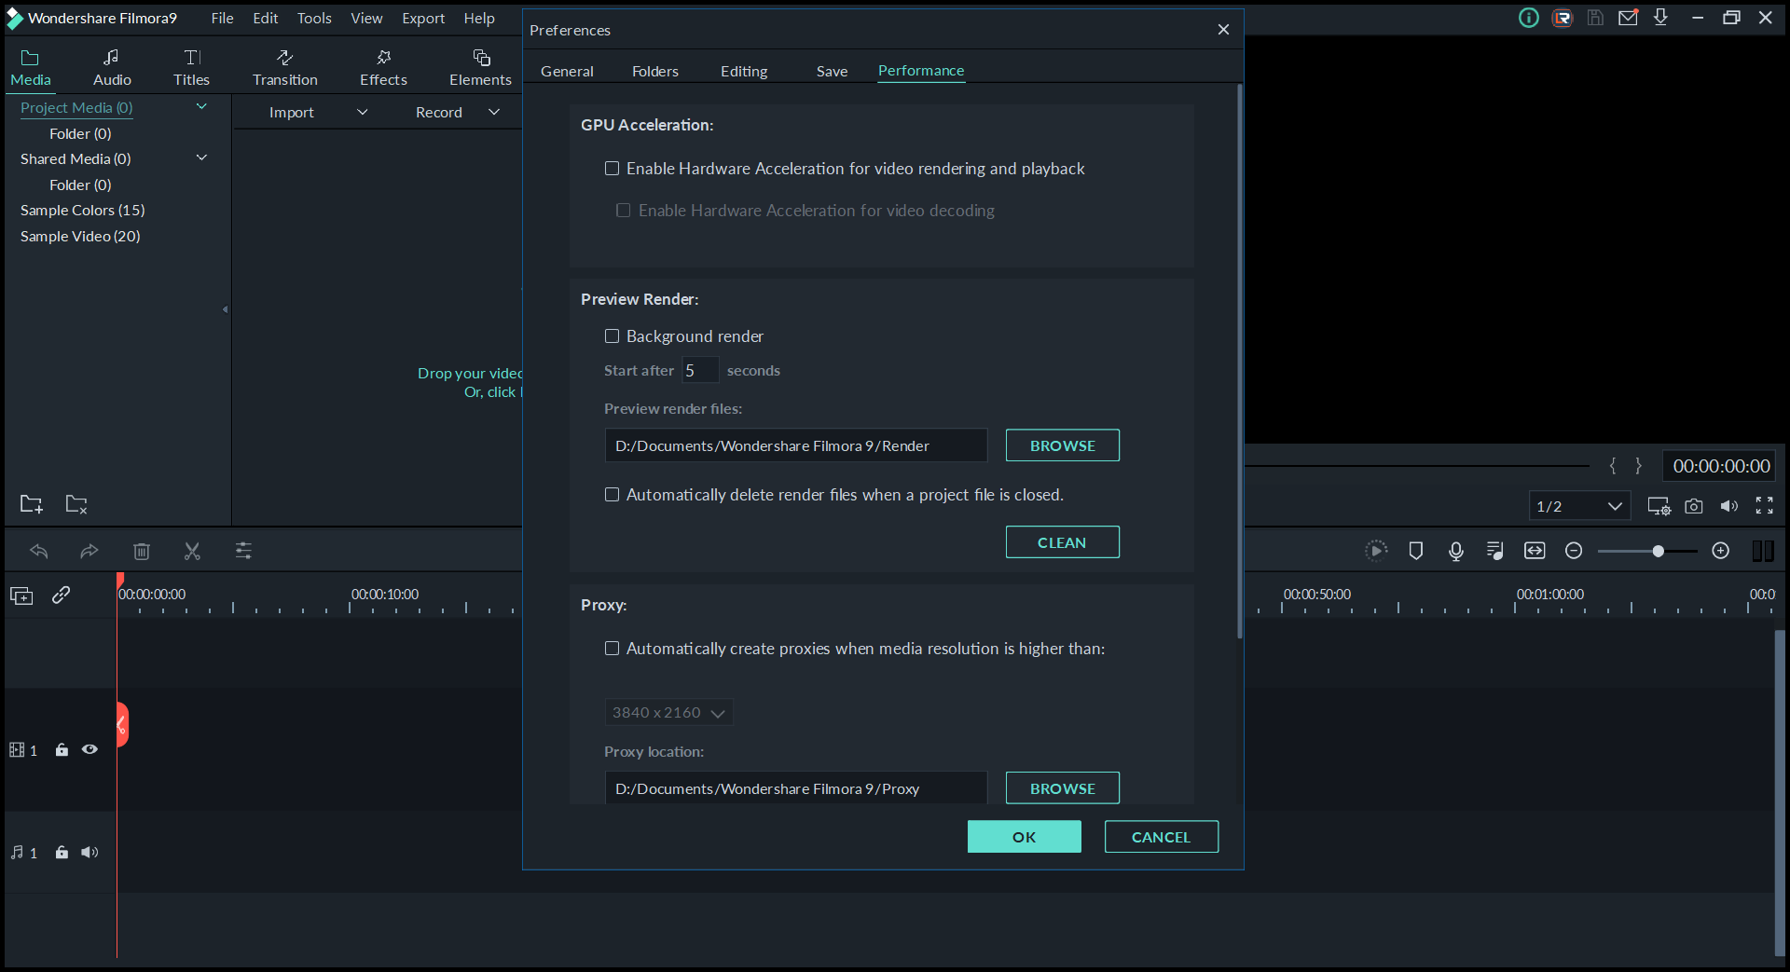Collapse the media panel side arrow
The image size is (1790, 972).
[225, 309]
